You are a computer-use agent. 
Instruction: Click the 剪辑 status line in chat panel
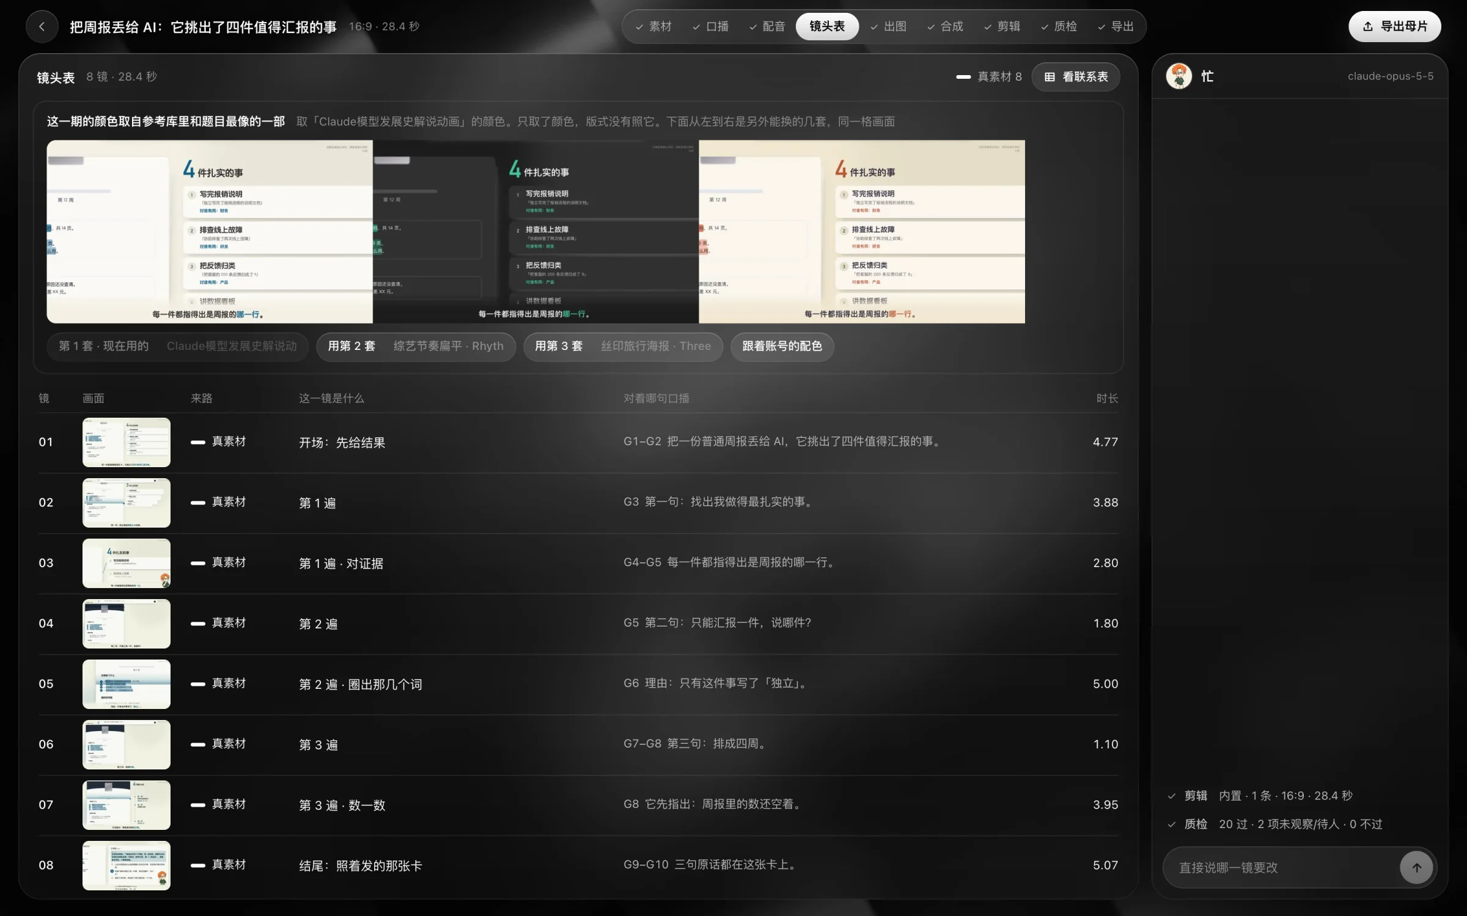tap(1260, 796)
